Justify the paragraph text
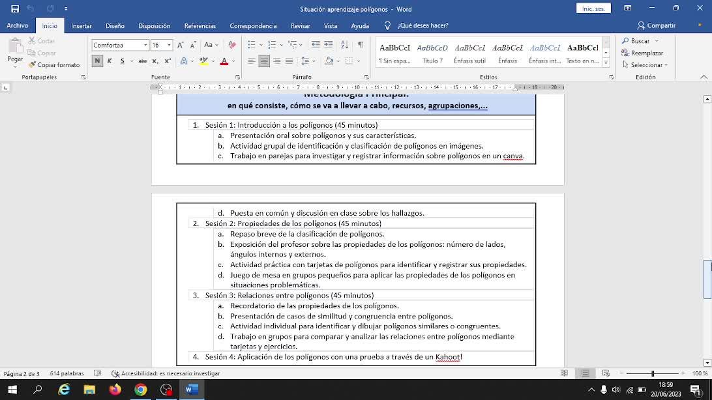Viewport: 712px width, 400px height. tap(289, 61)
